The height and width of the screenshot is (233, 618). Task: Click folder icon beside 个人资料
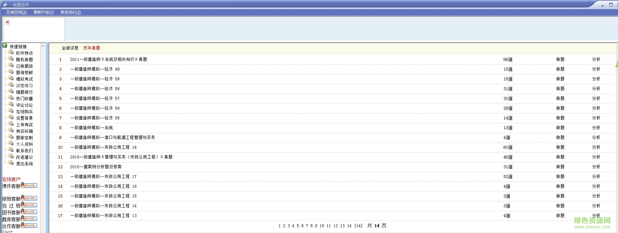click(11, 144)
